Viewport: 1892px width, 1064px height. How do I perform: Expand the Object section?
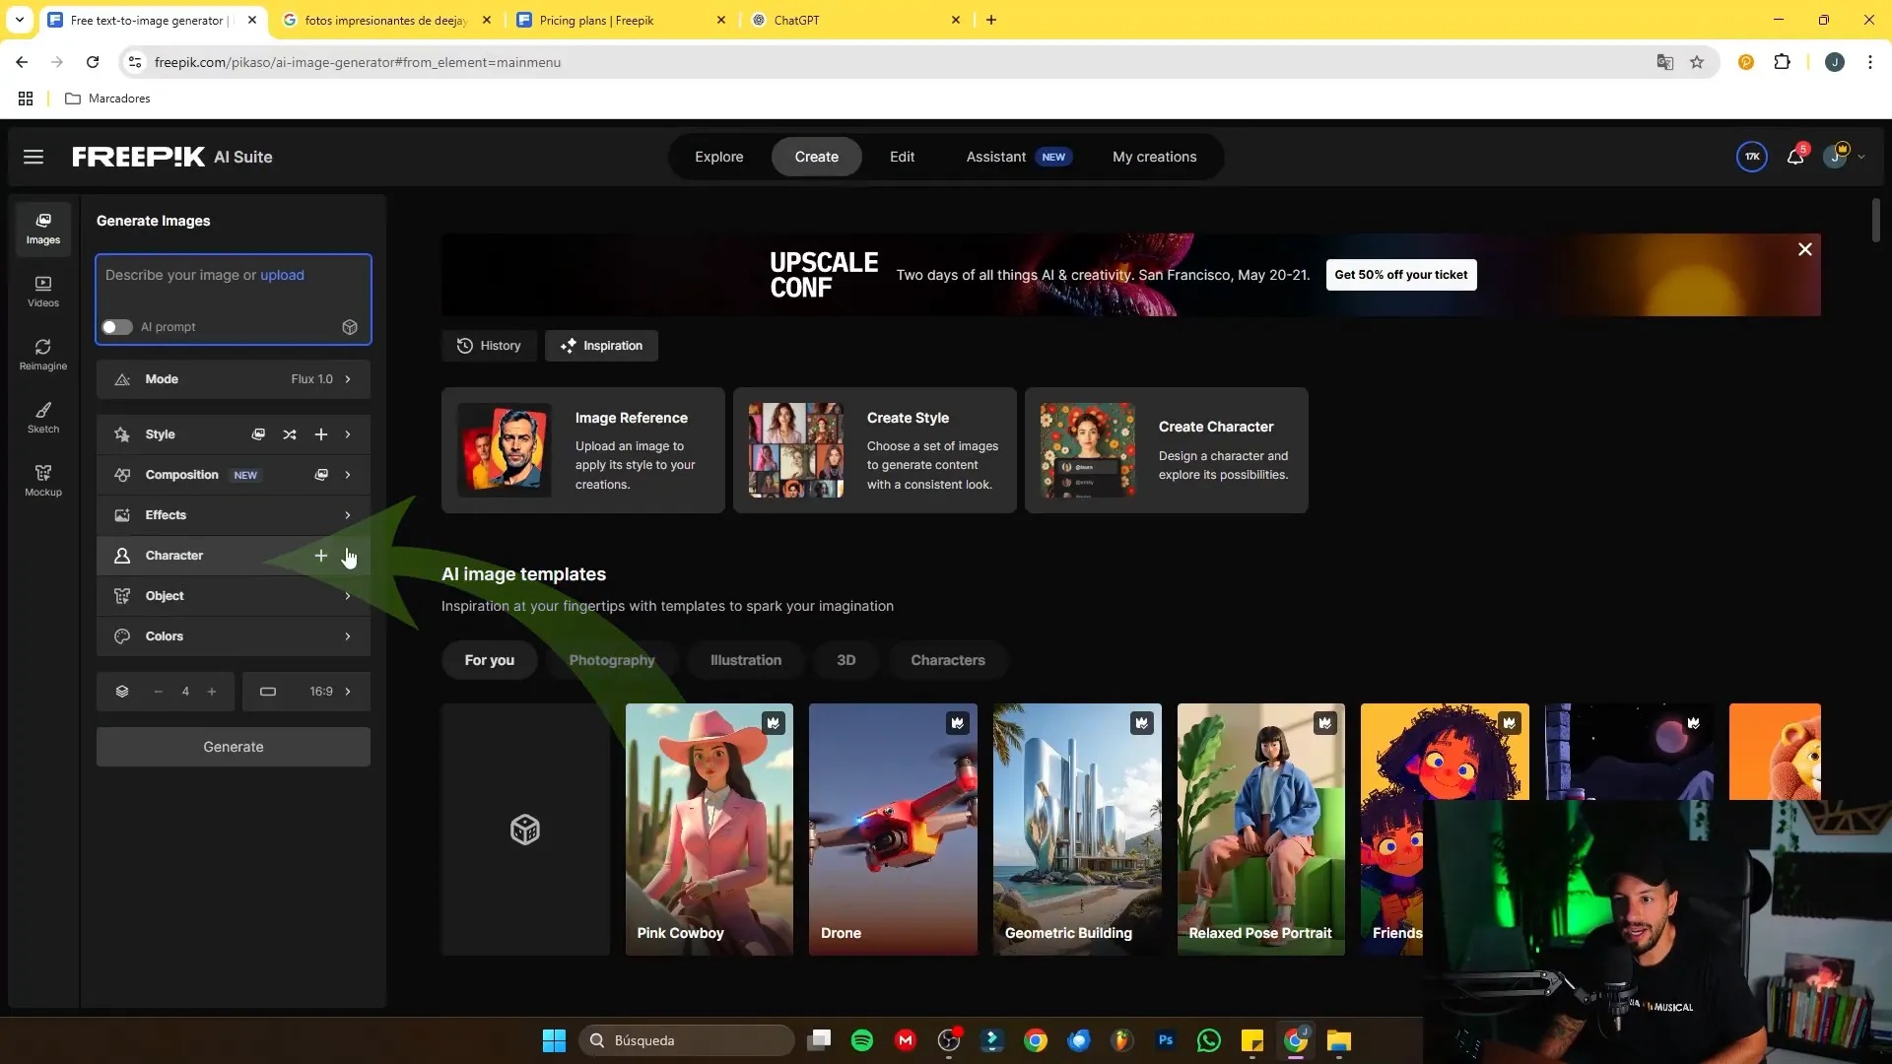[234, 596]
